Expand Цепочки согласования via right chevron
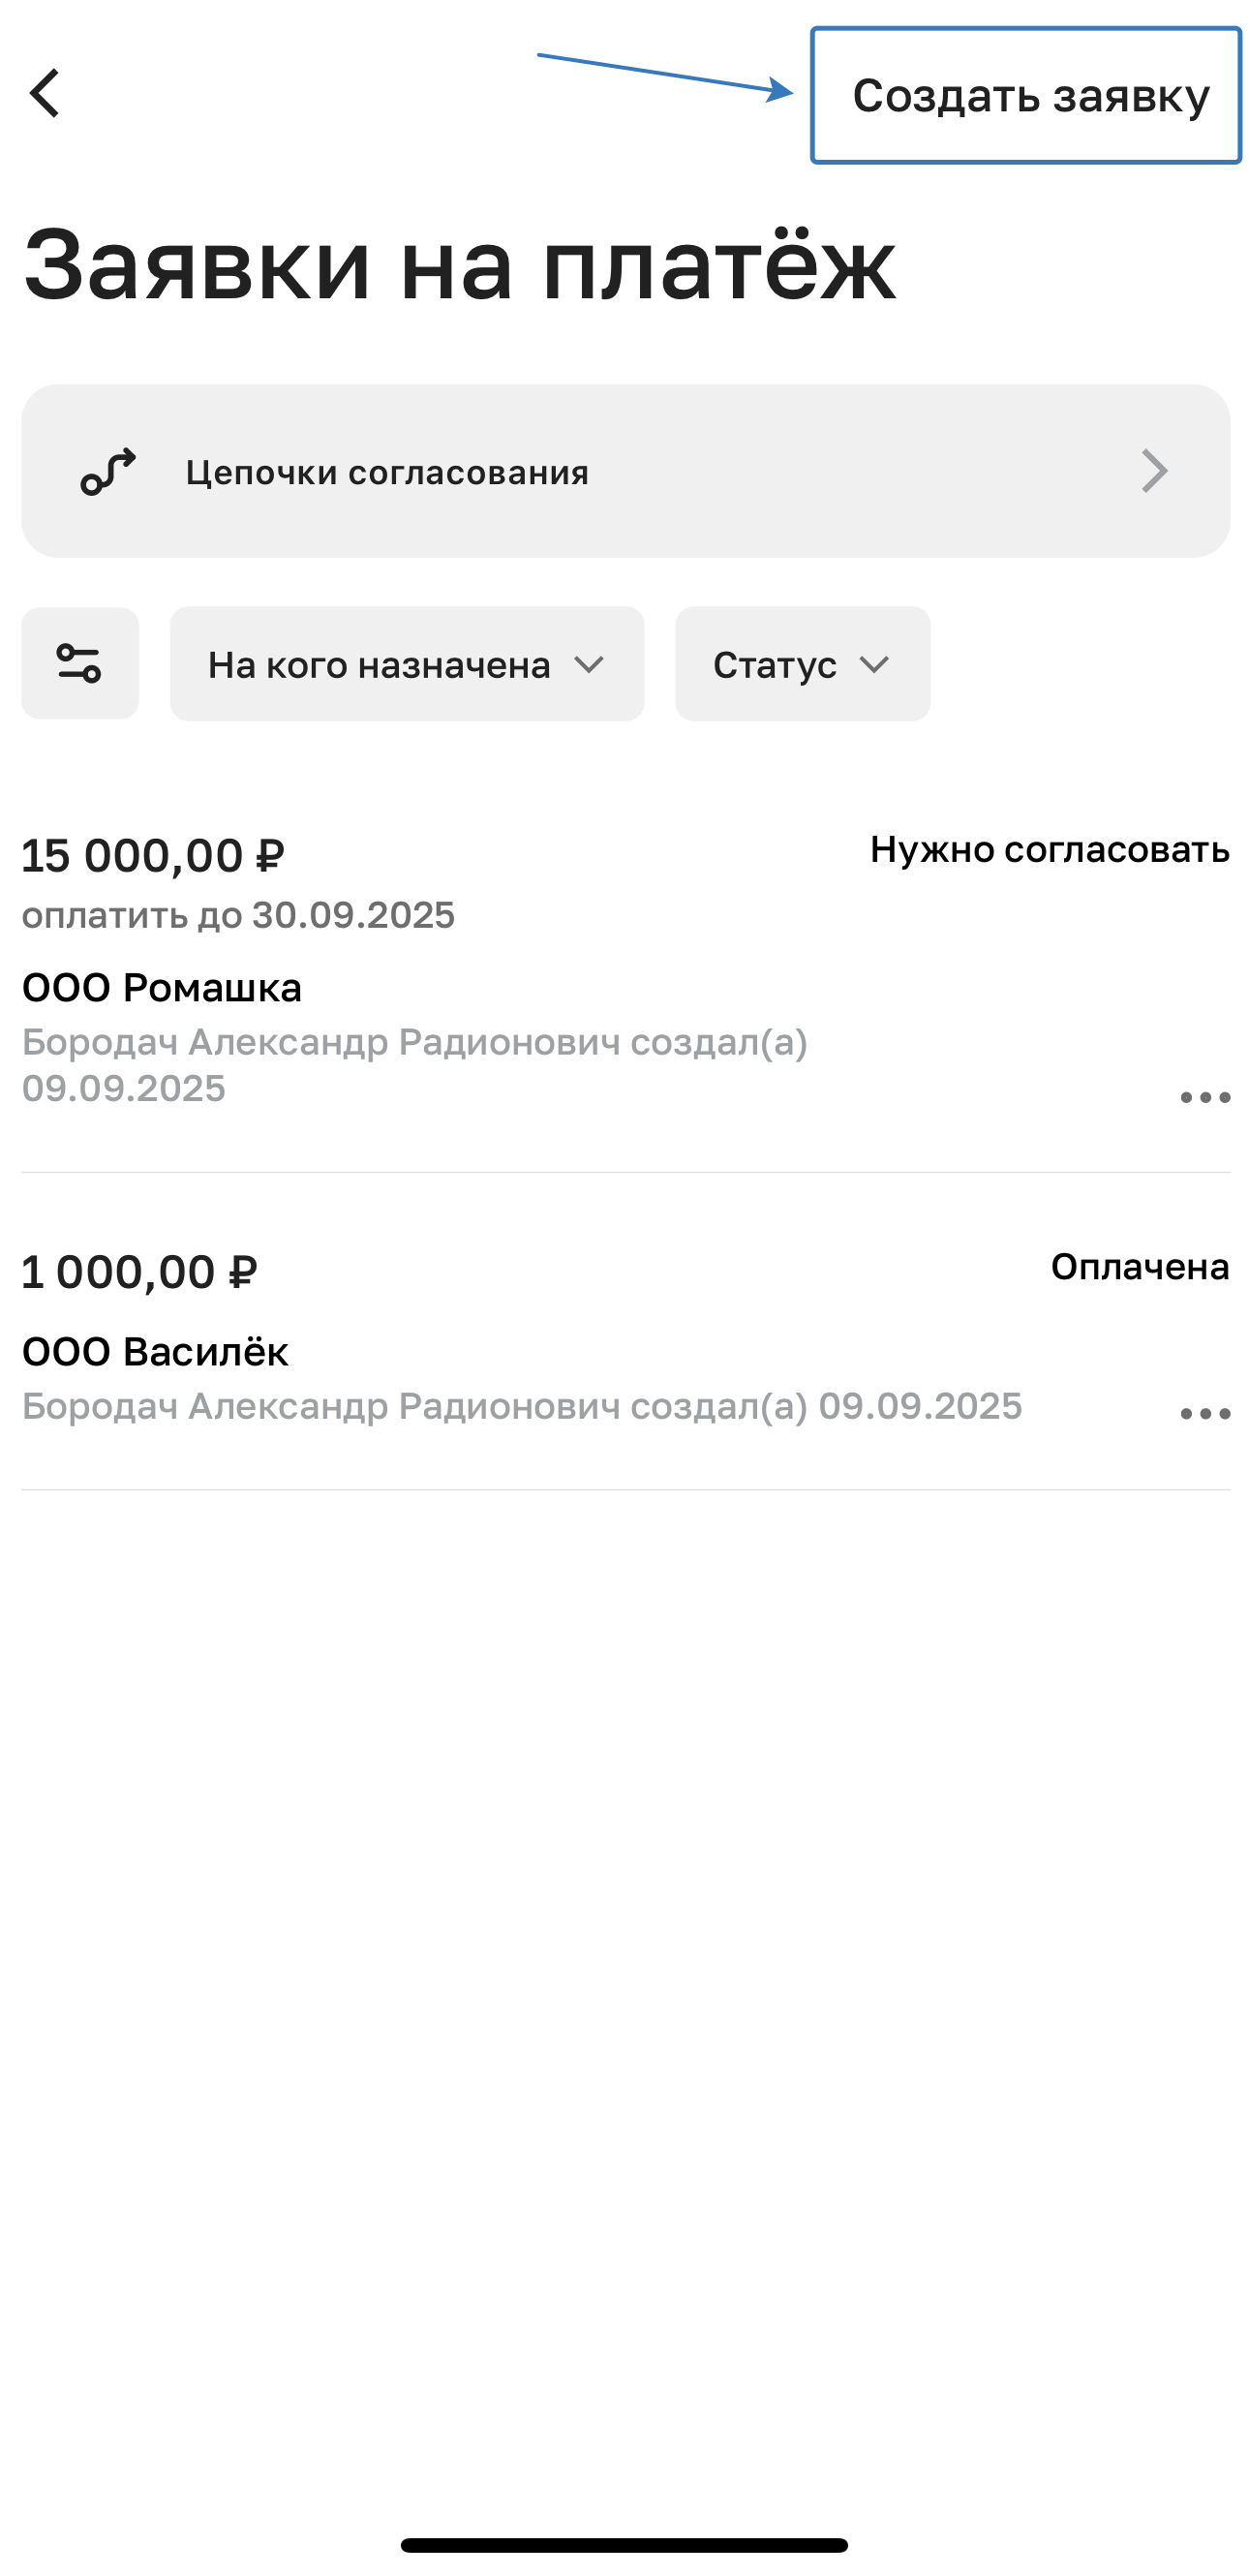This screenshot has height=2576, width=1249. click(1154, 472)
